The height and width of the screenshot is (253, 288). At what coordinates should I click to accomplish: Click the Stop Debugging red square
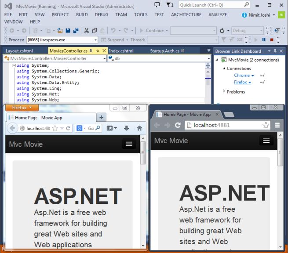[272, 40]
